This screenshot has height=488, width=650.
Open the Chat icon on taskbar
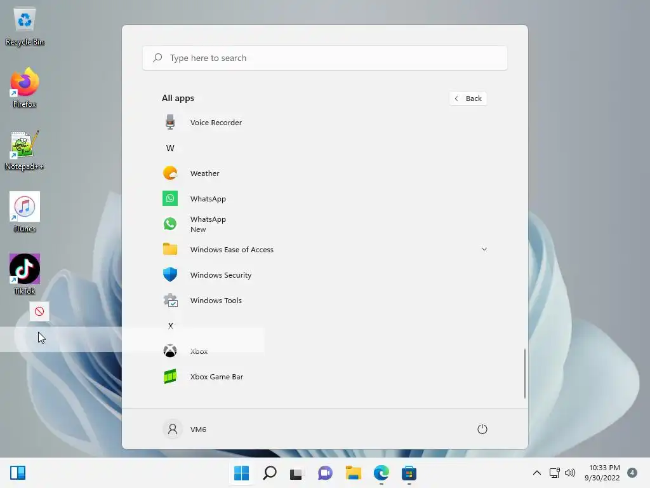(x=325, y=473)
